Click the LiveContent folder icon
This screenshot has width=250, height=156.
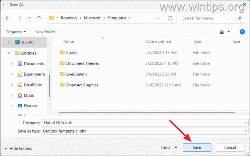tap(62, 74)
